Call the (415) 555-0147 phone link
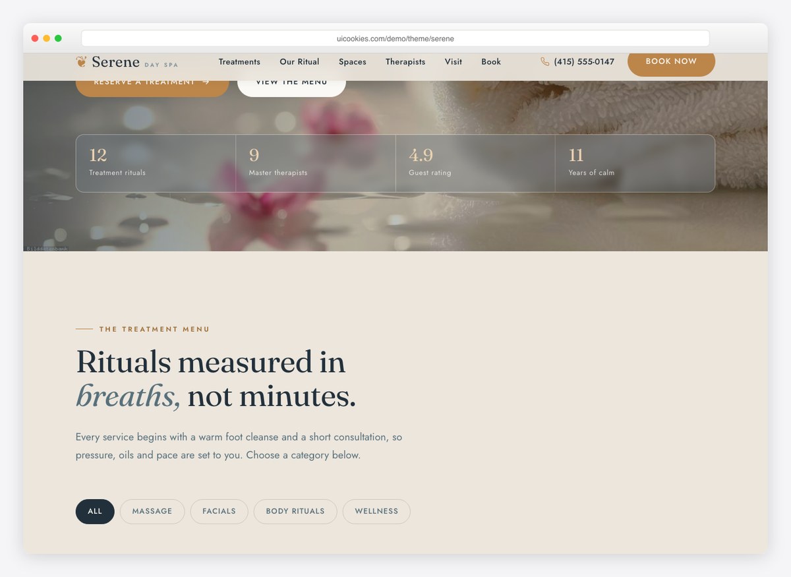This screenshot has height=577, width=791. coord(577,61)
